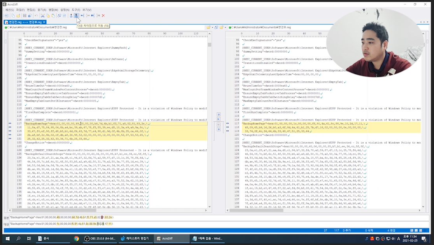434x245 pixels.
Task: Open the 설정(N) menu
Action: point(65,10)
